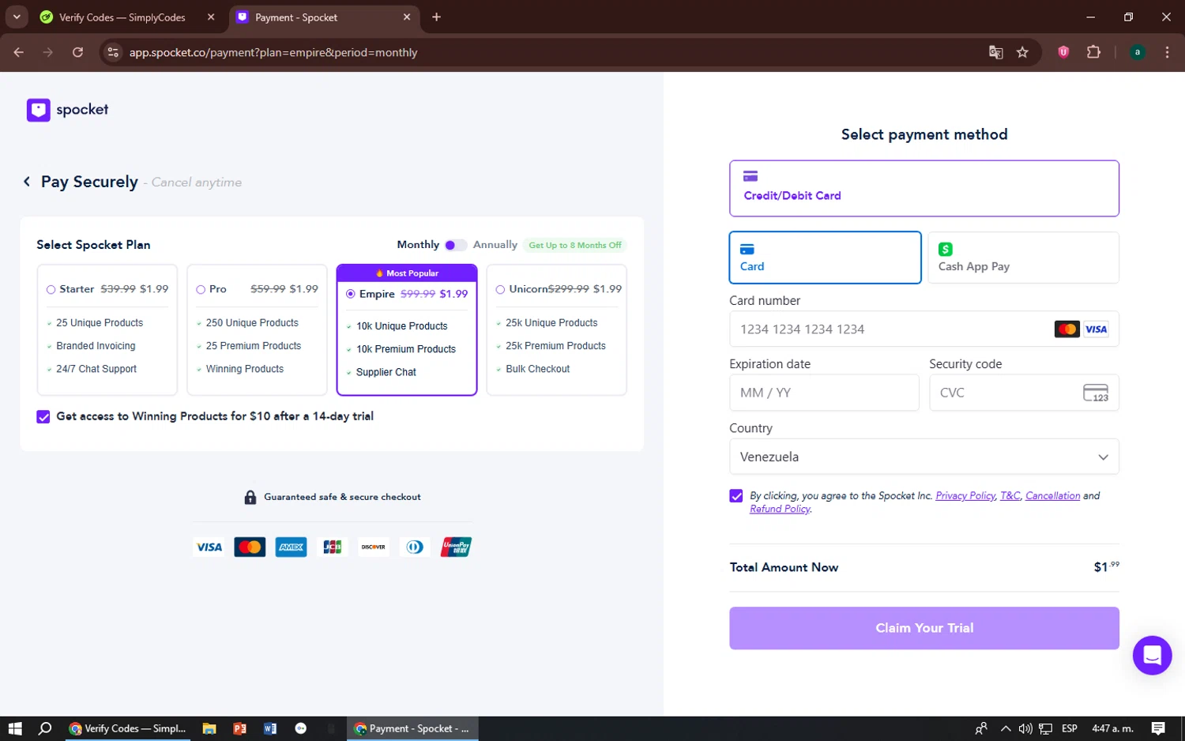The image size is (1185, 741).
Task: Click the ESP language indicator
Action: 1070,728
